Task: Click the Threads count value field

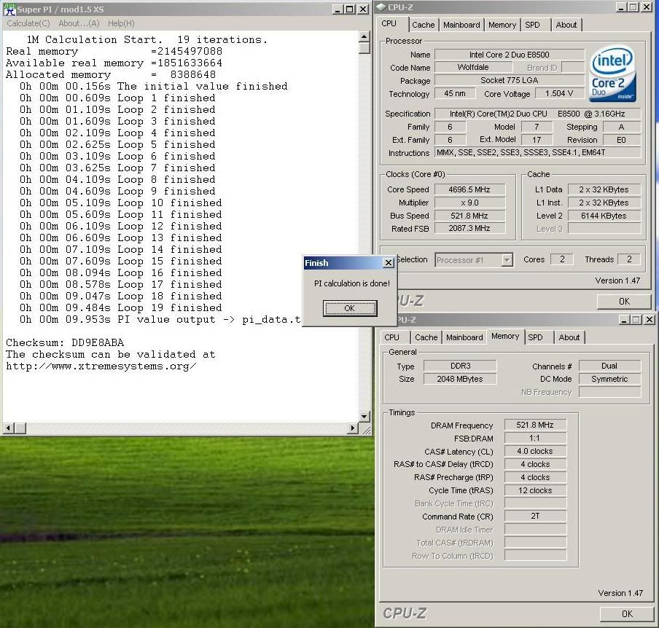Action: (629, 259)
